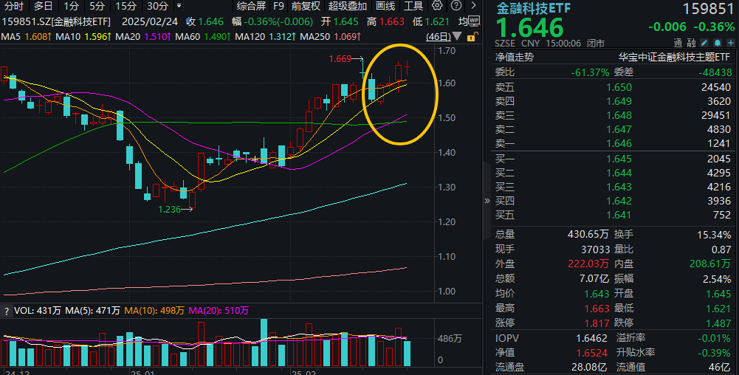The image size is (739, 375).
Task: Click 卖一 price 1.646 row
Action: coord(613,144)
